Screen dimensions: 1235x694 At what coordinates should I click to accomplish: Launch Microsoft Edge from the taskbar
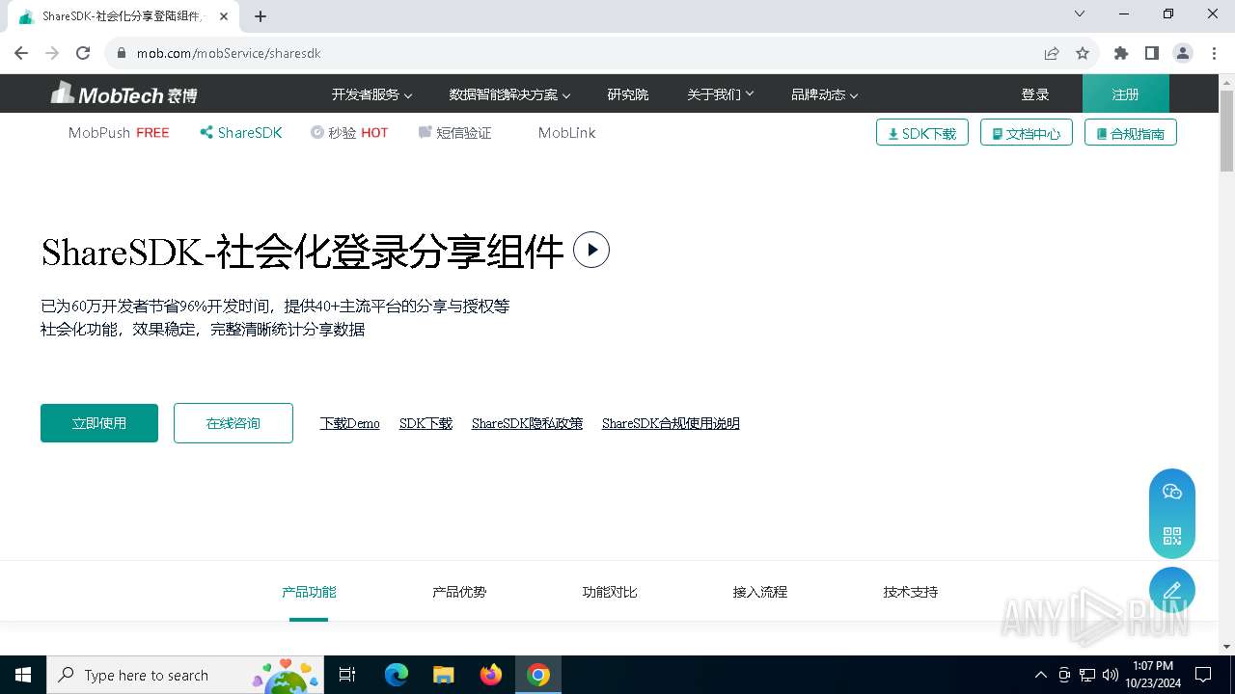click(x=397, y=675)
